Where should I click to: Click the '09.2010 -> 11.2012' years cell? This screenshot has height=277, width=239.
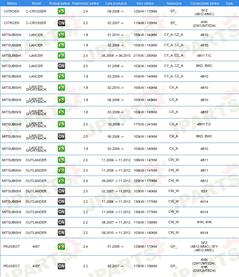(116, 233)
